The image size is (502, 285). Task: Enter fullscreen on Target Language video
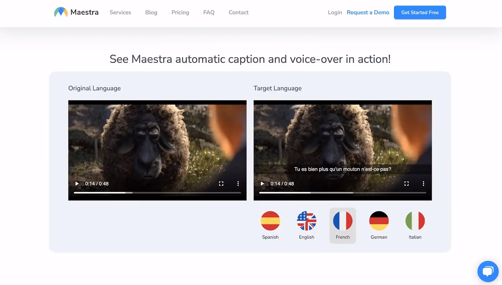[x=407, y=184]
